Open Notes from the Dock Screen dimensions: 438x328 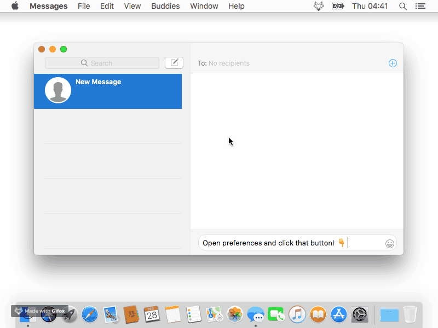pyautogui.click(x=172, y=314)
